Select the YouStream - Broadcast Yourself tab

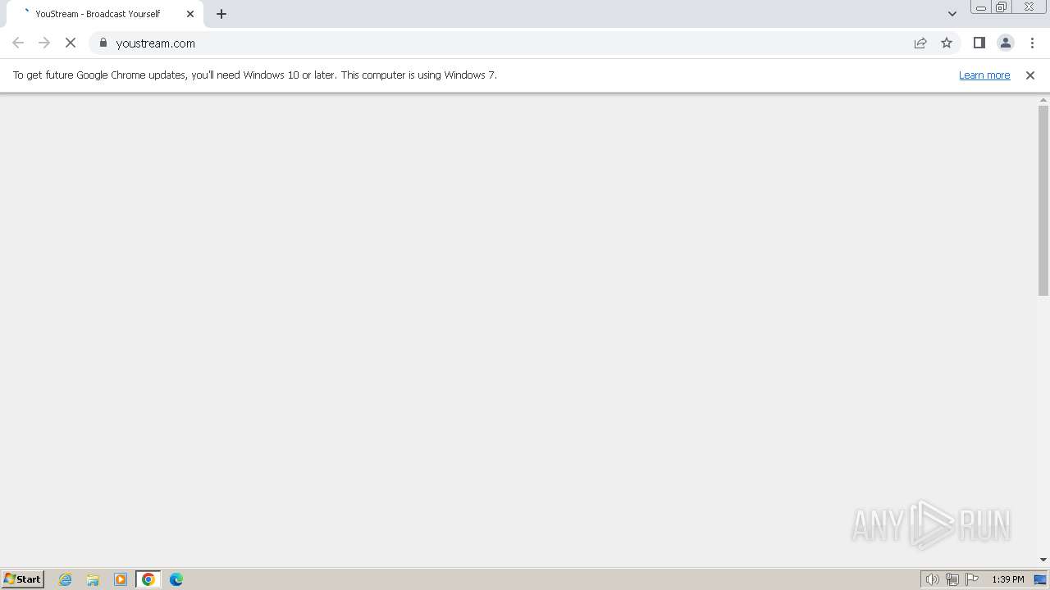click(x=105, y=14)
